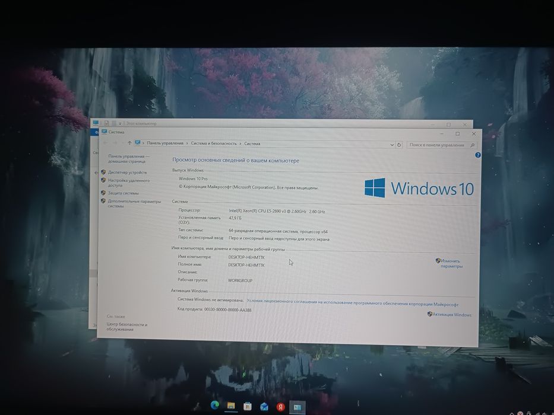554x415 pixels.
Task: Open Центр безопасности и обслуживания
Action: (127, 327)
